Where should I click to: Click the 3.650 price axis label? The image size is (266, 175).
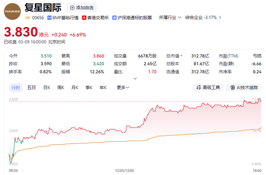[x=13, y=131]
